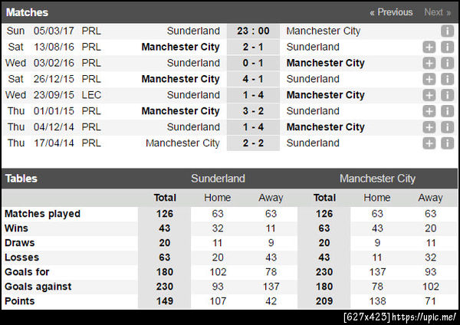Click info icon on the 03/02/16 row
Screen dimensions: 460x325
[x=447, y=64]
